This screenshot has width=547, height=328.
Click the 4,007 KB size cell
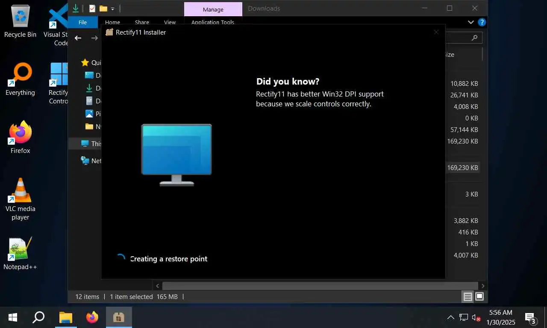466,255
